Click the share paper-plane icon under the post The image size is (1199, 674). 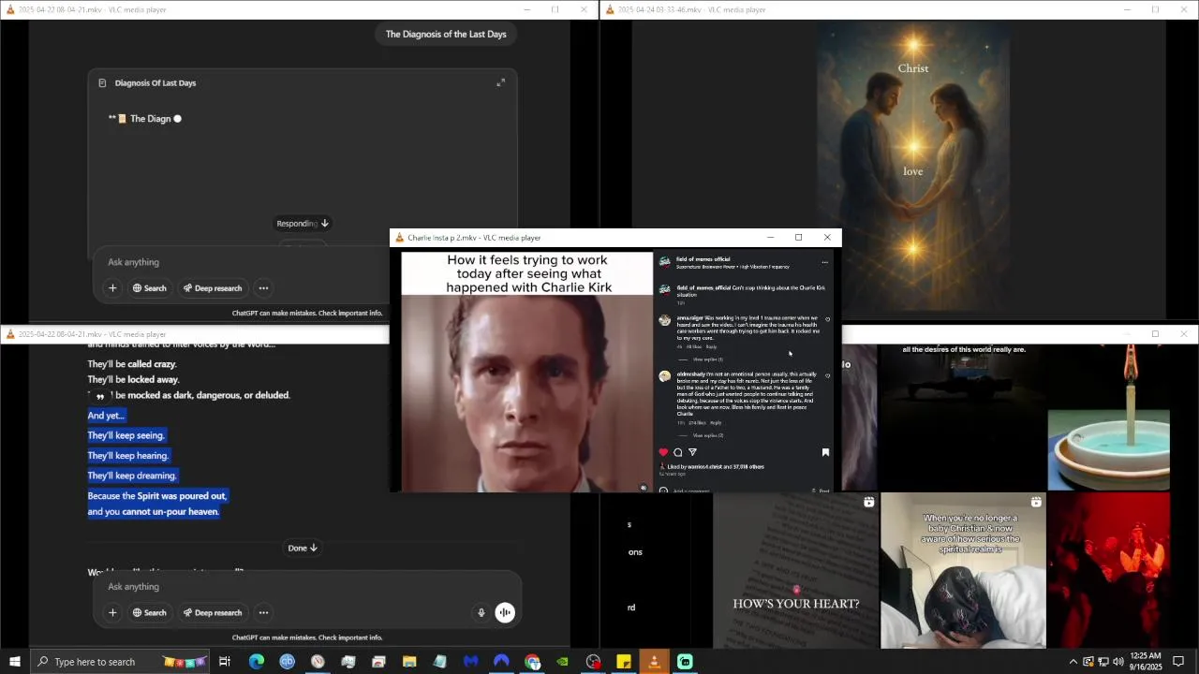click(x=692, y=452)
